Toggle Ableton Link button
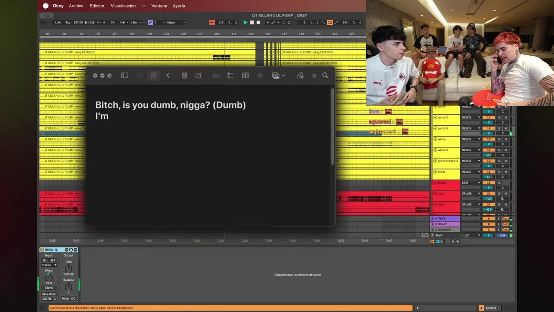 pyautogui.click(x=58, y=23)
